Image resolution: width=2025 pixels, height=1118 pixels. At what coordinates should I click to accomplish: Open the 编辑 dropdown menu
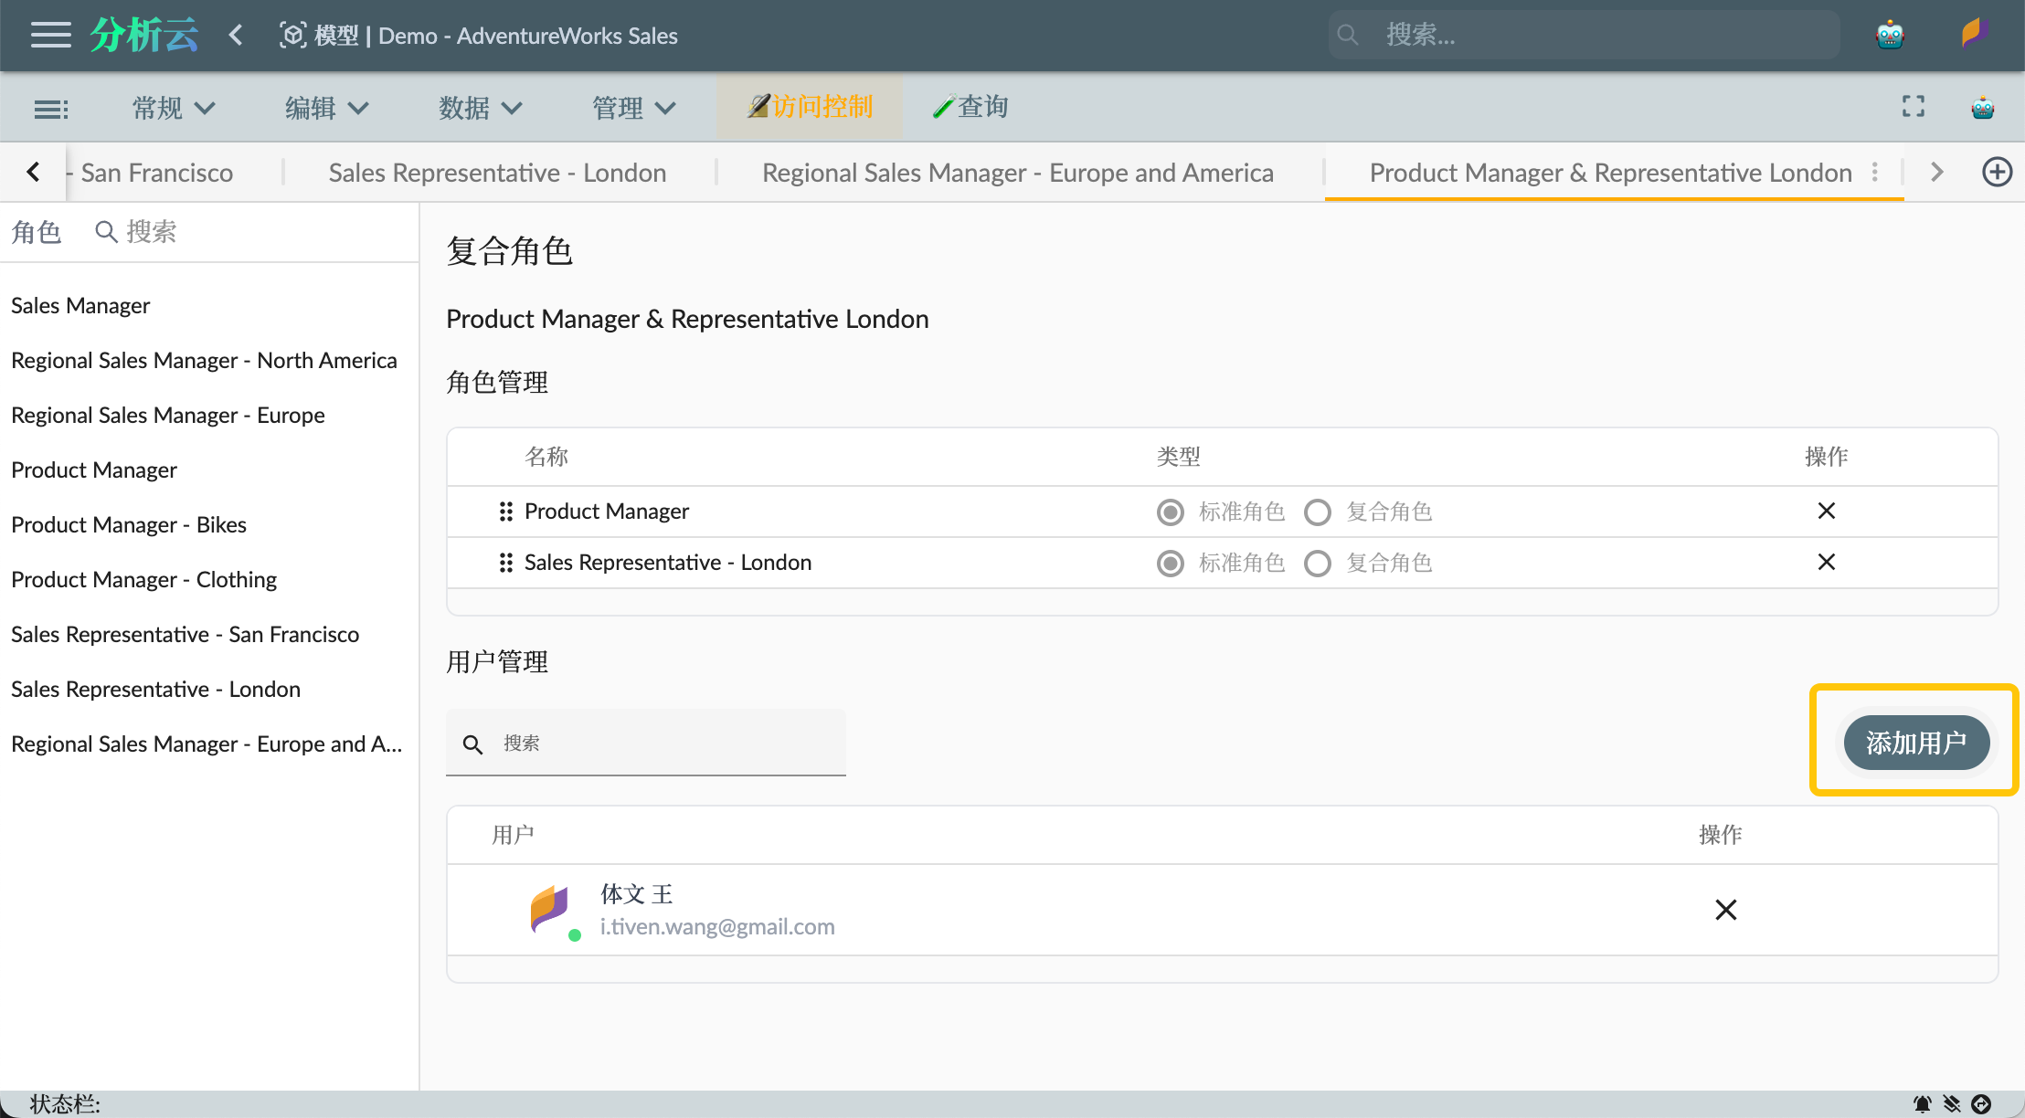[325, 108]
